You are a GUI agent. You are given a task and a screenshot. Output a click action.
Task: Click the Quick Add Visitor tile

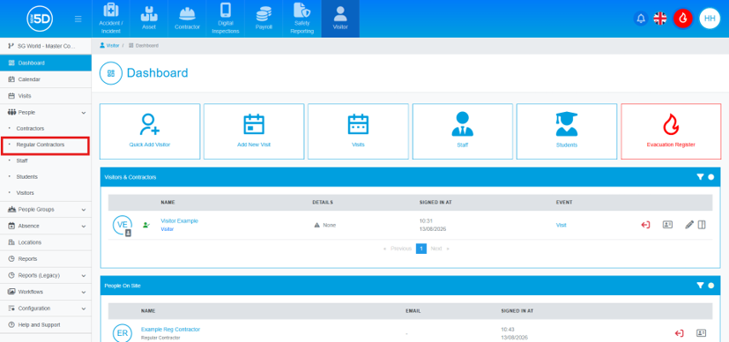point(150,131)
